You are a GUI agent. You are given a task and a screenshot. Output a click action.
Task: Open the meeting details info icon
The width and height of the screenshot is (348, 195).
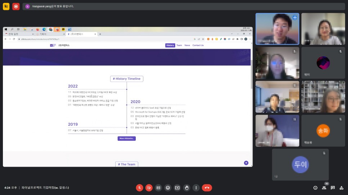point(315,187)
